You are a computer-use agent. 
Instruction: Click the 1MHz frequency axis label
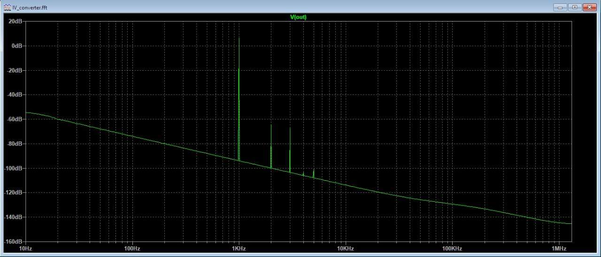(559, 248)
